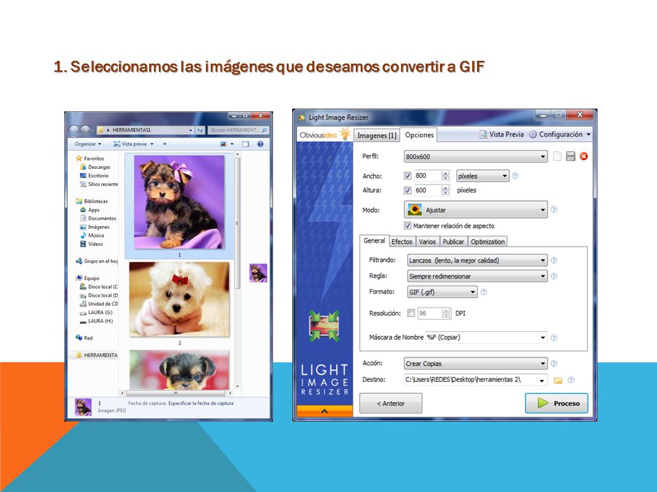This screenshot has height=492, width=657.
Task: Collapse the sidebar using the orange chevron bar
Action: (324, 411)
